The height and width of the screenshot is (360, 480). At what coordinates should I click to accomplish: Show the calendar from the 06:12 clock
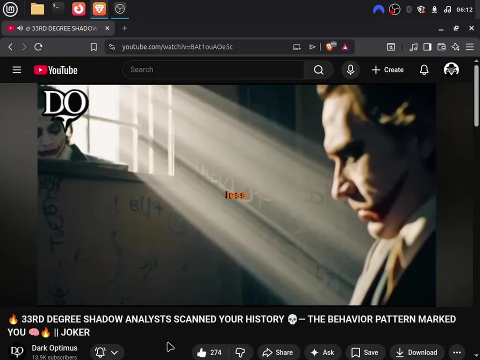point(464,10)
